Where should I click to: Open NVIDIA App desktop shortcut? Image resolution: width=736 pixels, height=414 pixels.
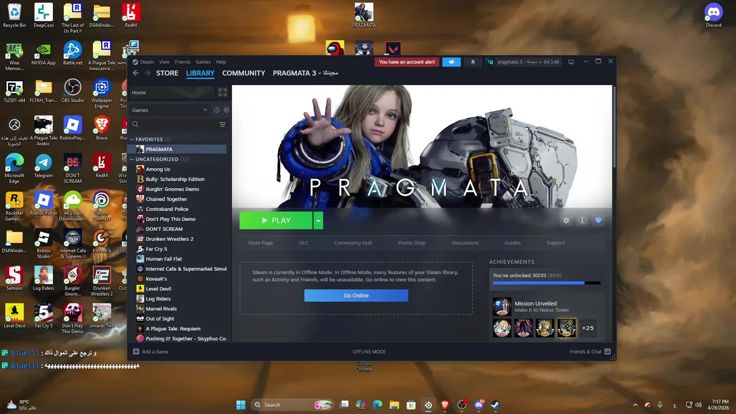44,53
